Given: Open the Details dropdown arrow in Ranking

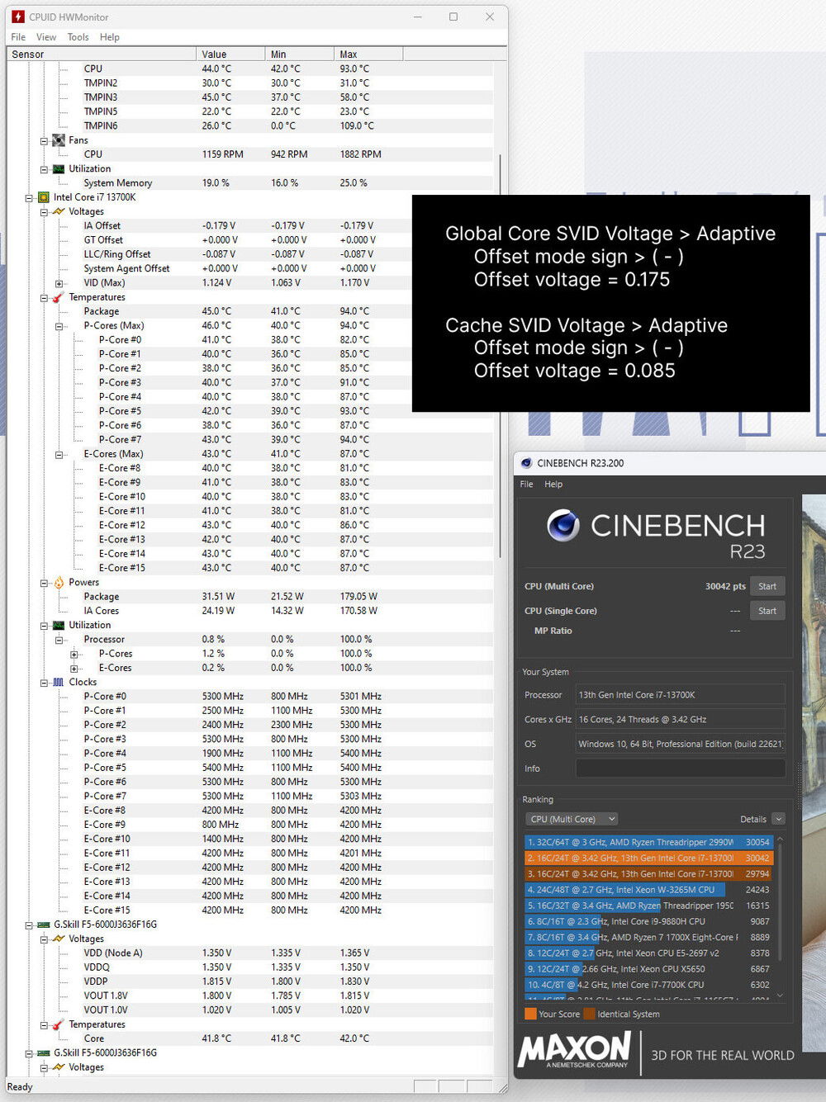Looking at the screenshot, I should [x=778, y=819].
